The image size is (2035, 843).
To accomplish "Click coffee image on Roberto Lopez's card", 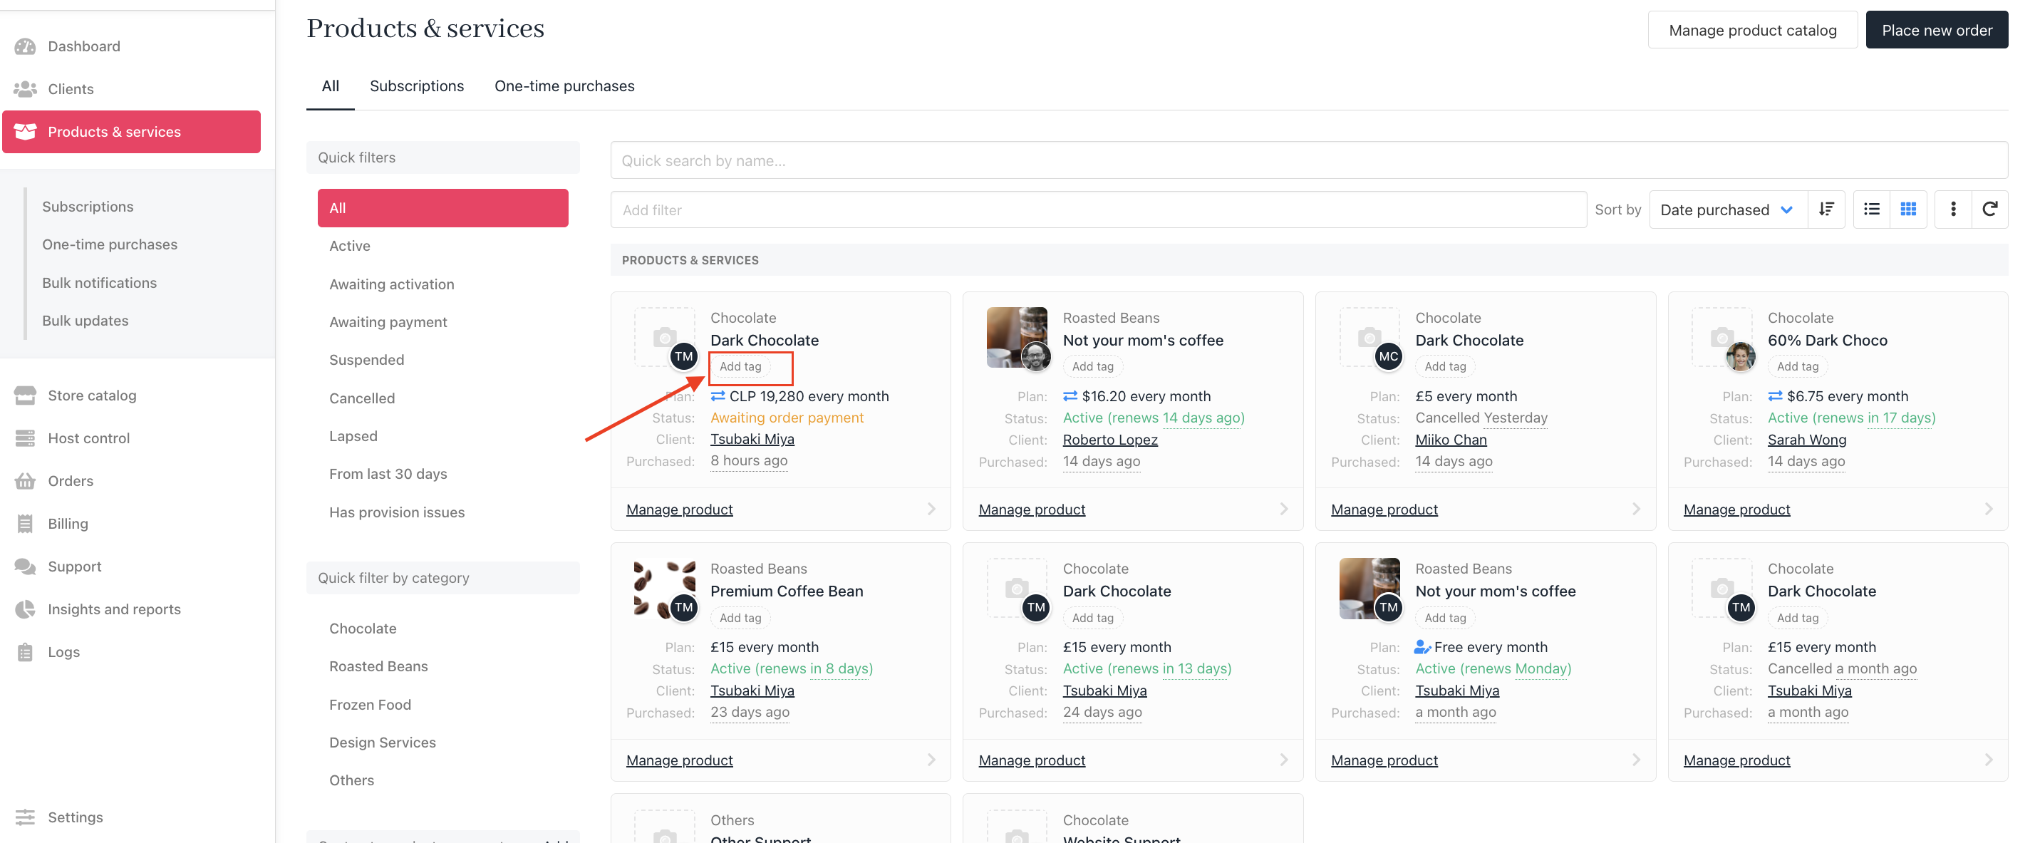I will pos(1016,336).
